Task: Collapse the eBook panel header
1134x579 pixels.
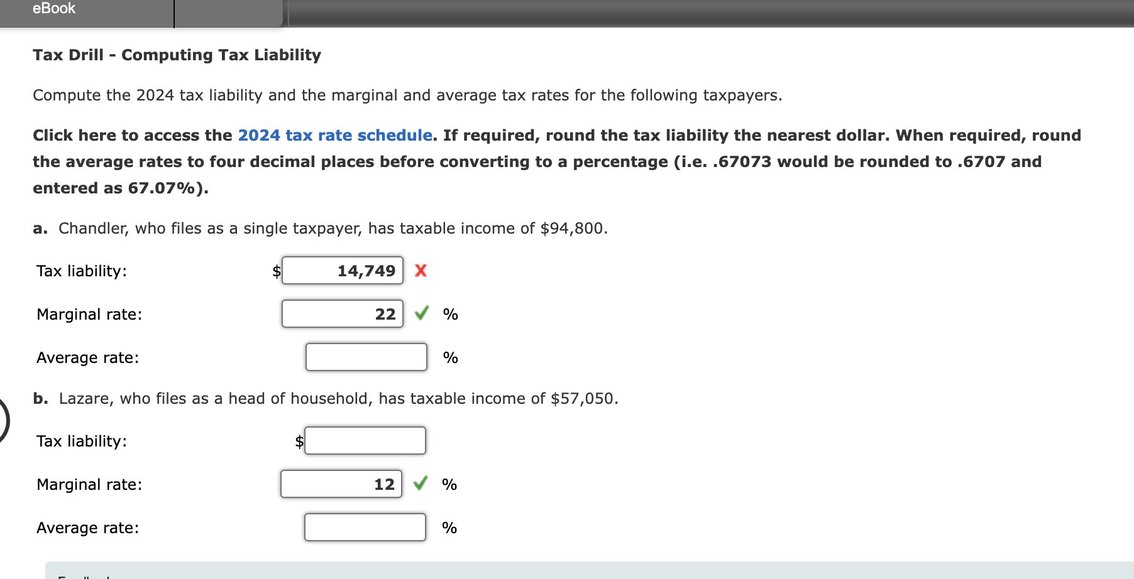Action: (53, 9)
